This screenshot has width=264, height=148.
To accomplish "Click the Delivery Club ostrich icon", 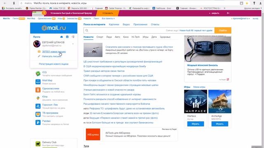I will coord(38,143).
